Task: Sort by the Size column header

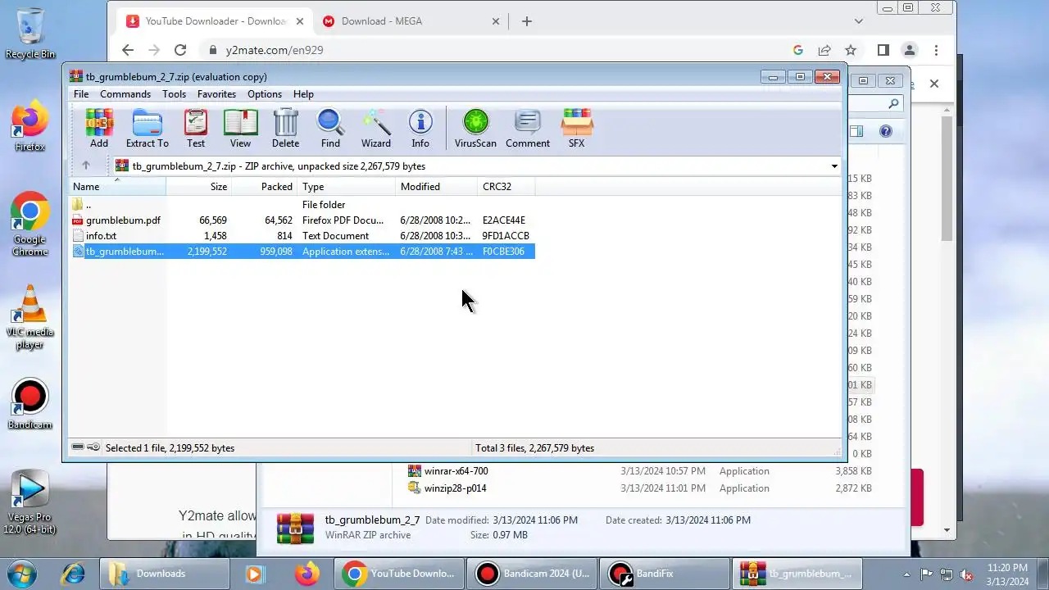Action: [199, 187]
